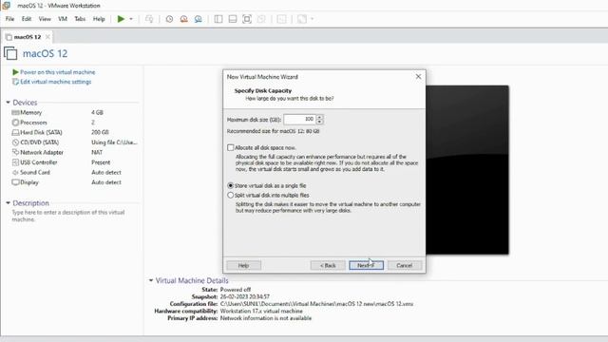Viewport: 608px width, 342px height.
Task: Collapse the Description section
Action: coord(8,202)
